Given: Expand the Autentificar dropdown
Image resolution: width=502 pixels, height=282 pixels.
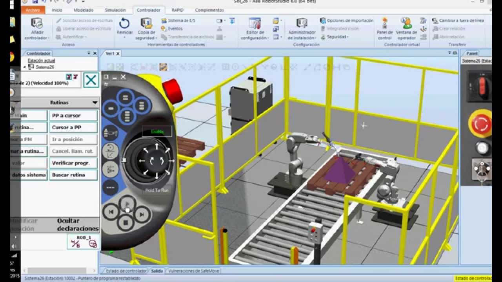Looking at the screenshot, I should (x=71, y=37).
